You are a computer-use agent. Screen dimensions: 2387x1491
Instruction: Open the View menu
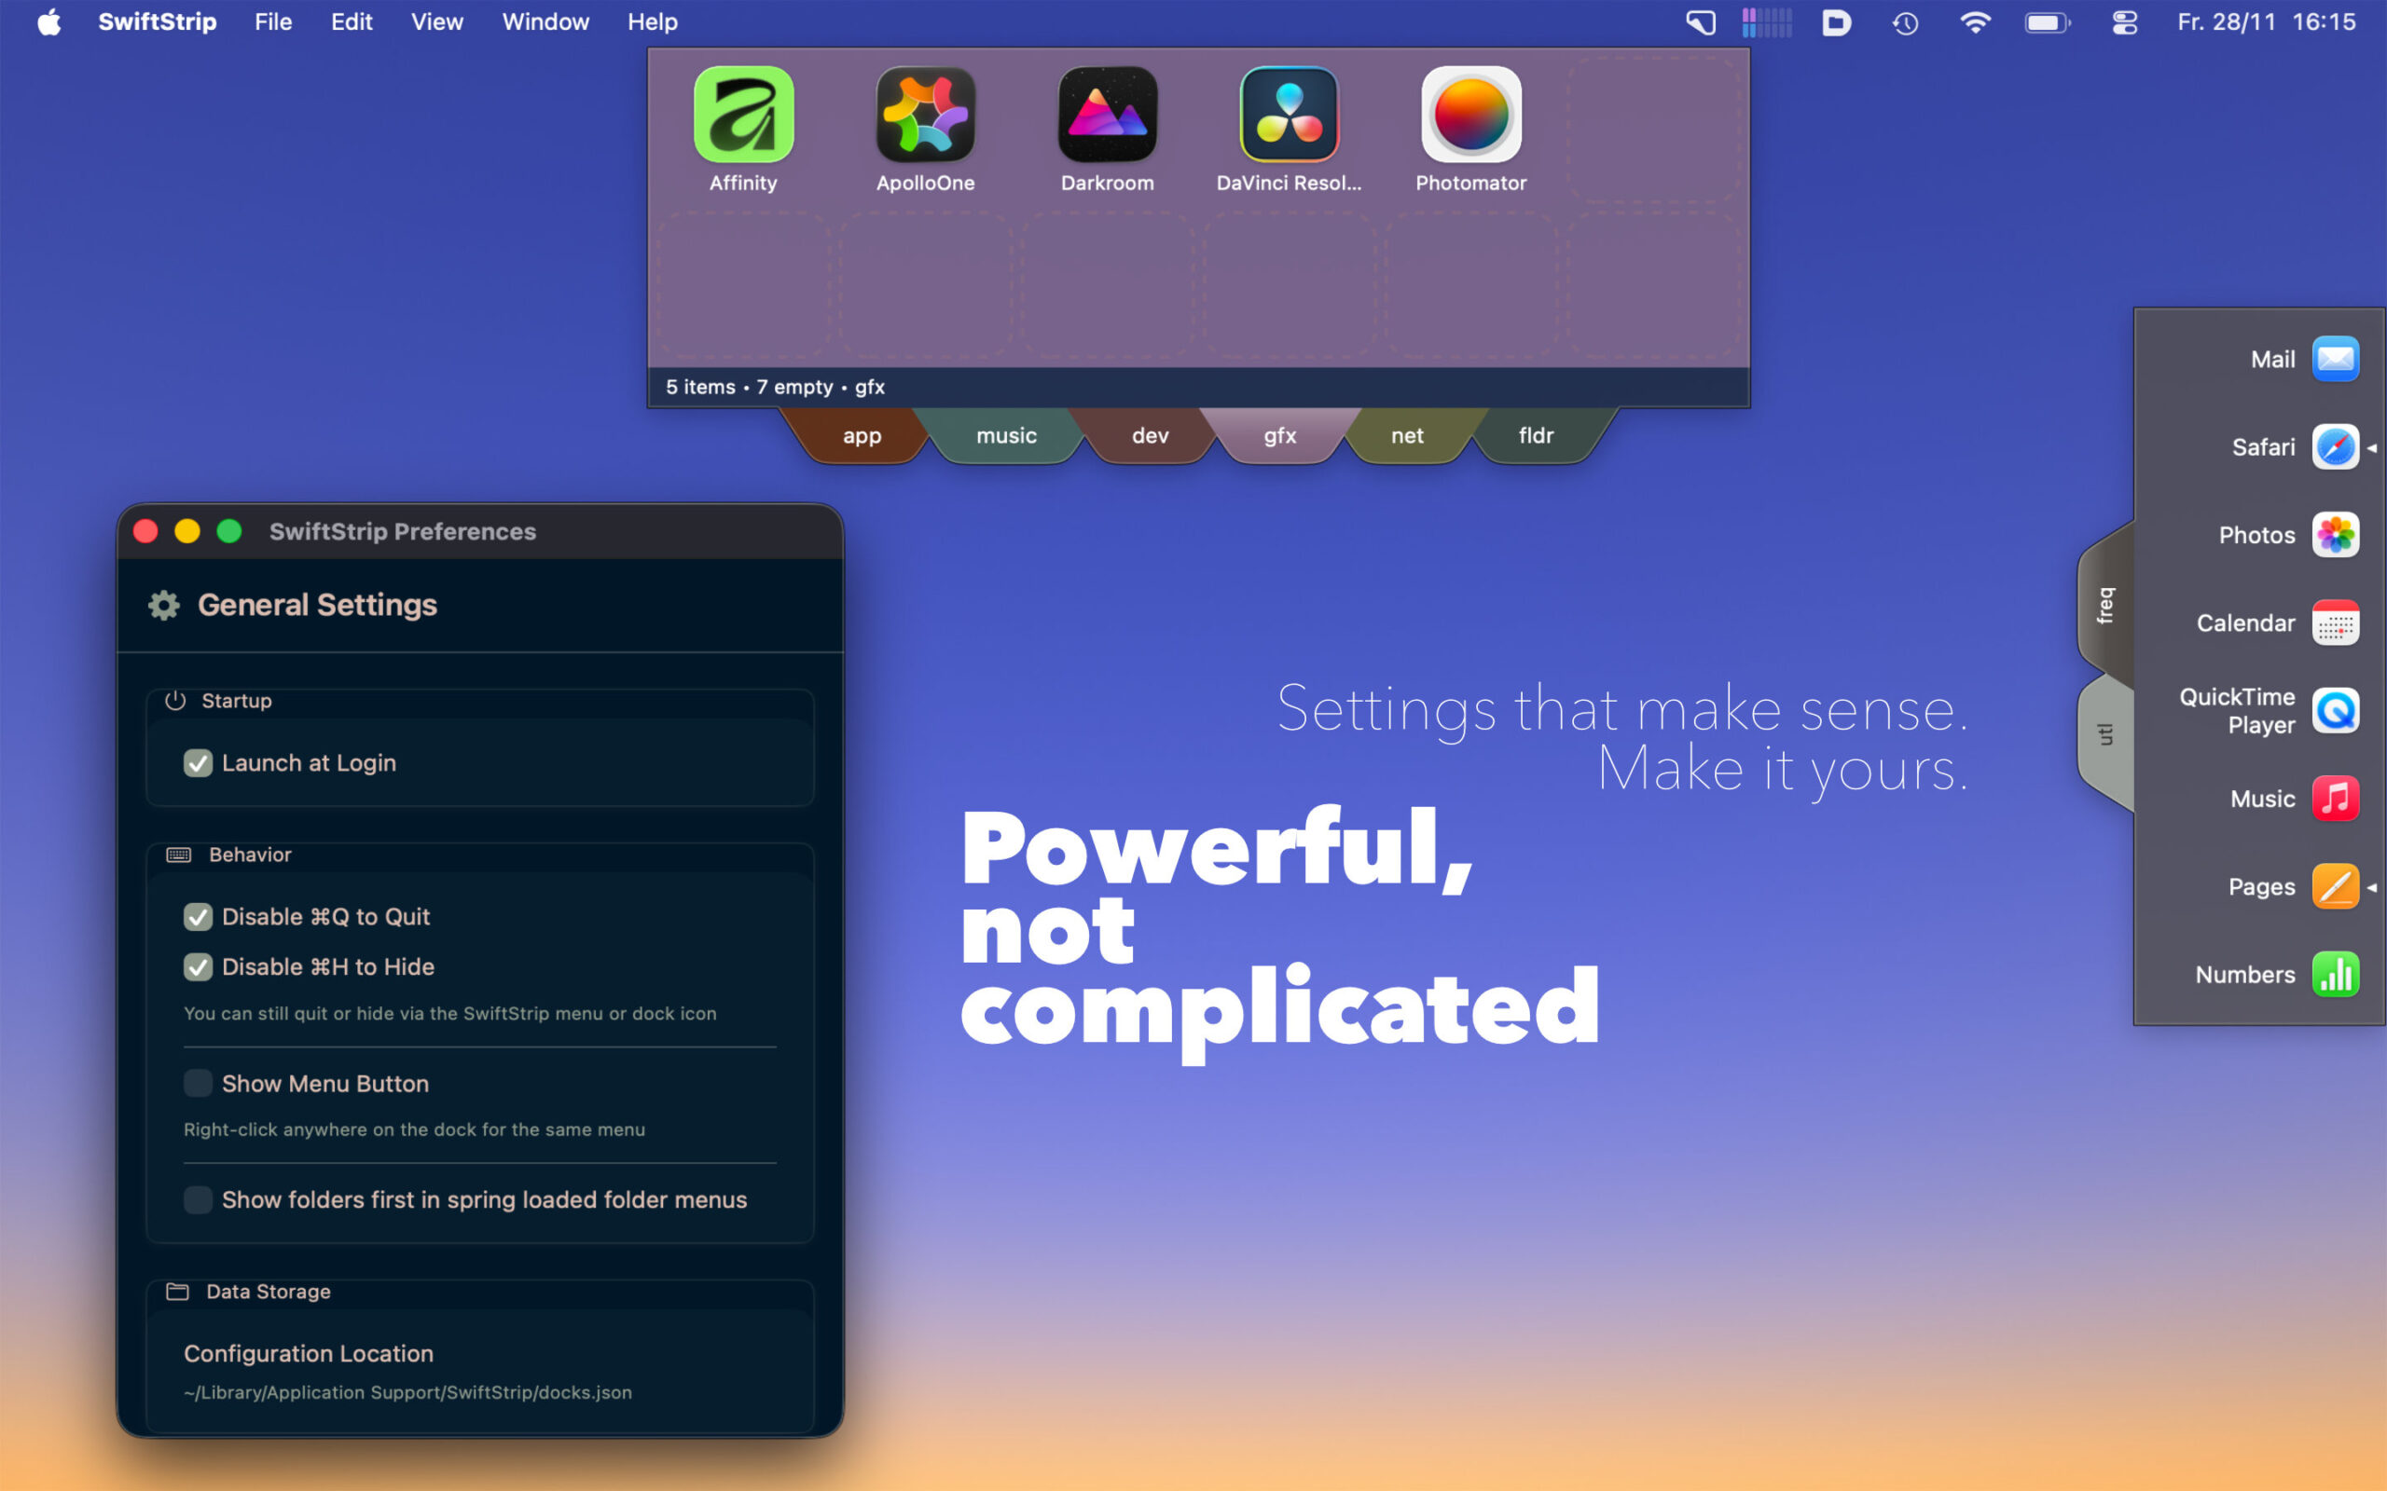point(436,21)
